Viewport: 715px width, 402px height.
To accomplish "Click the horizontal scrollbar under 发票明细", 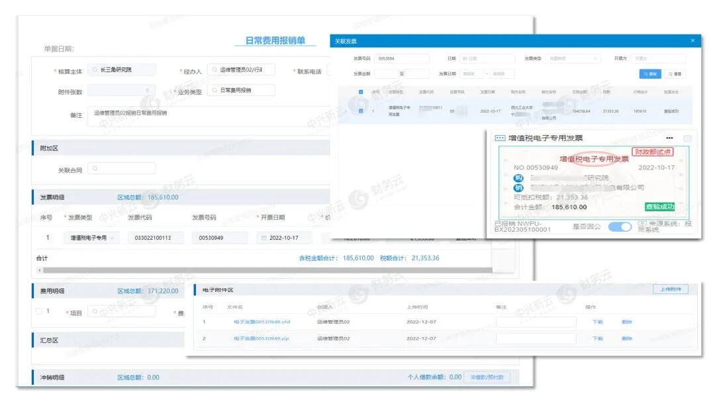I will click(x=267, y=270).
